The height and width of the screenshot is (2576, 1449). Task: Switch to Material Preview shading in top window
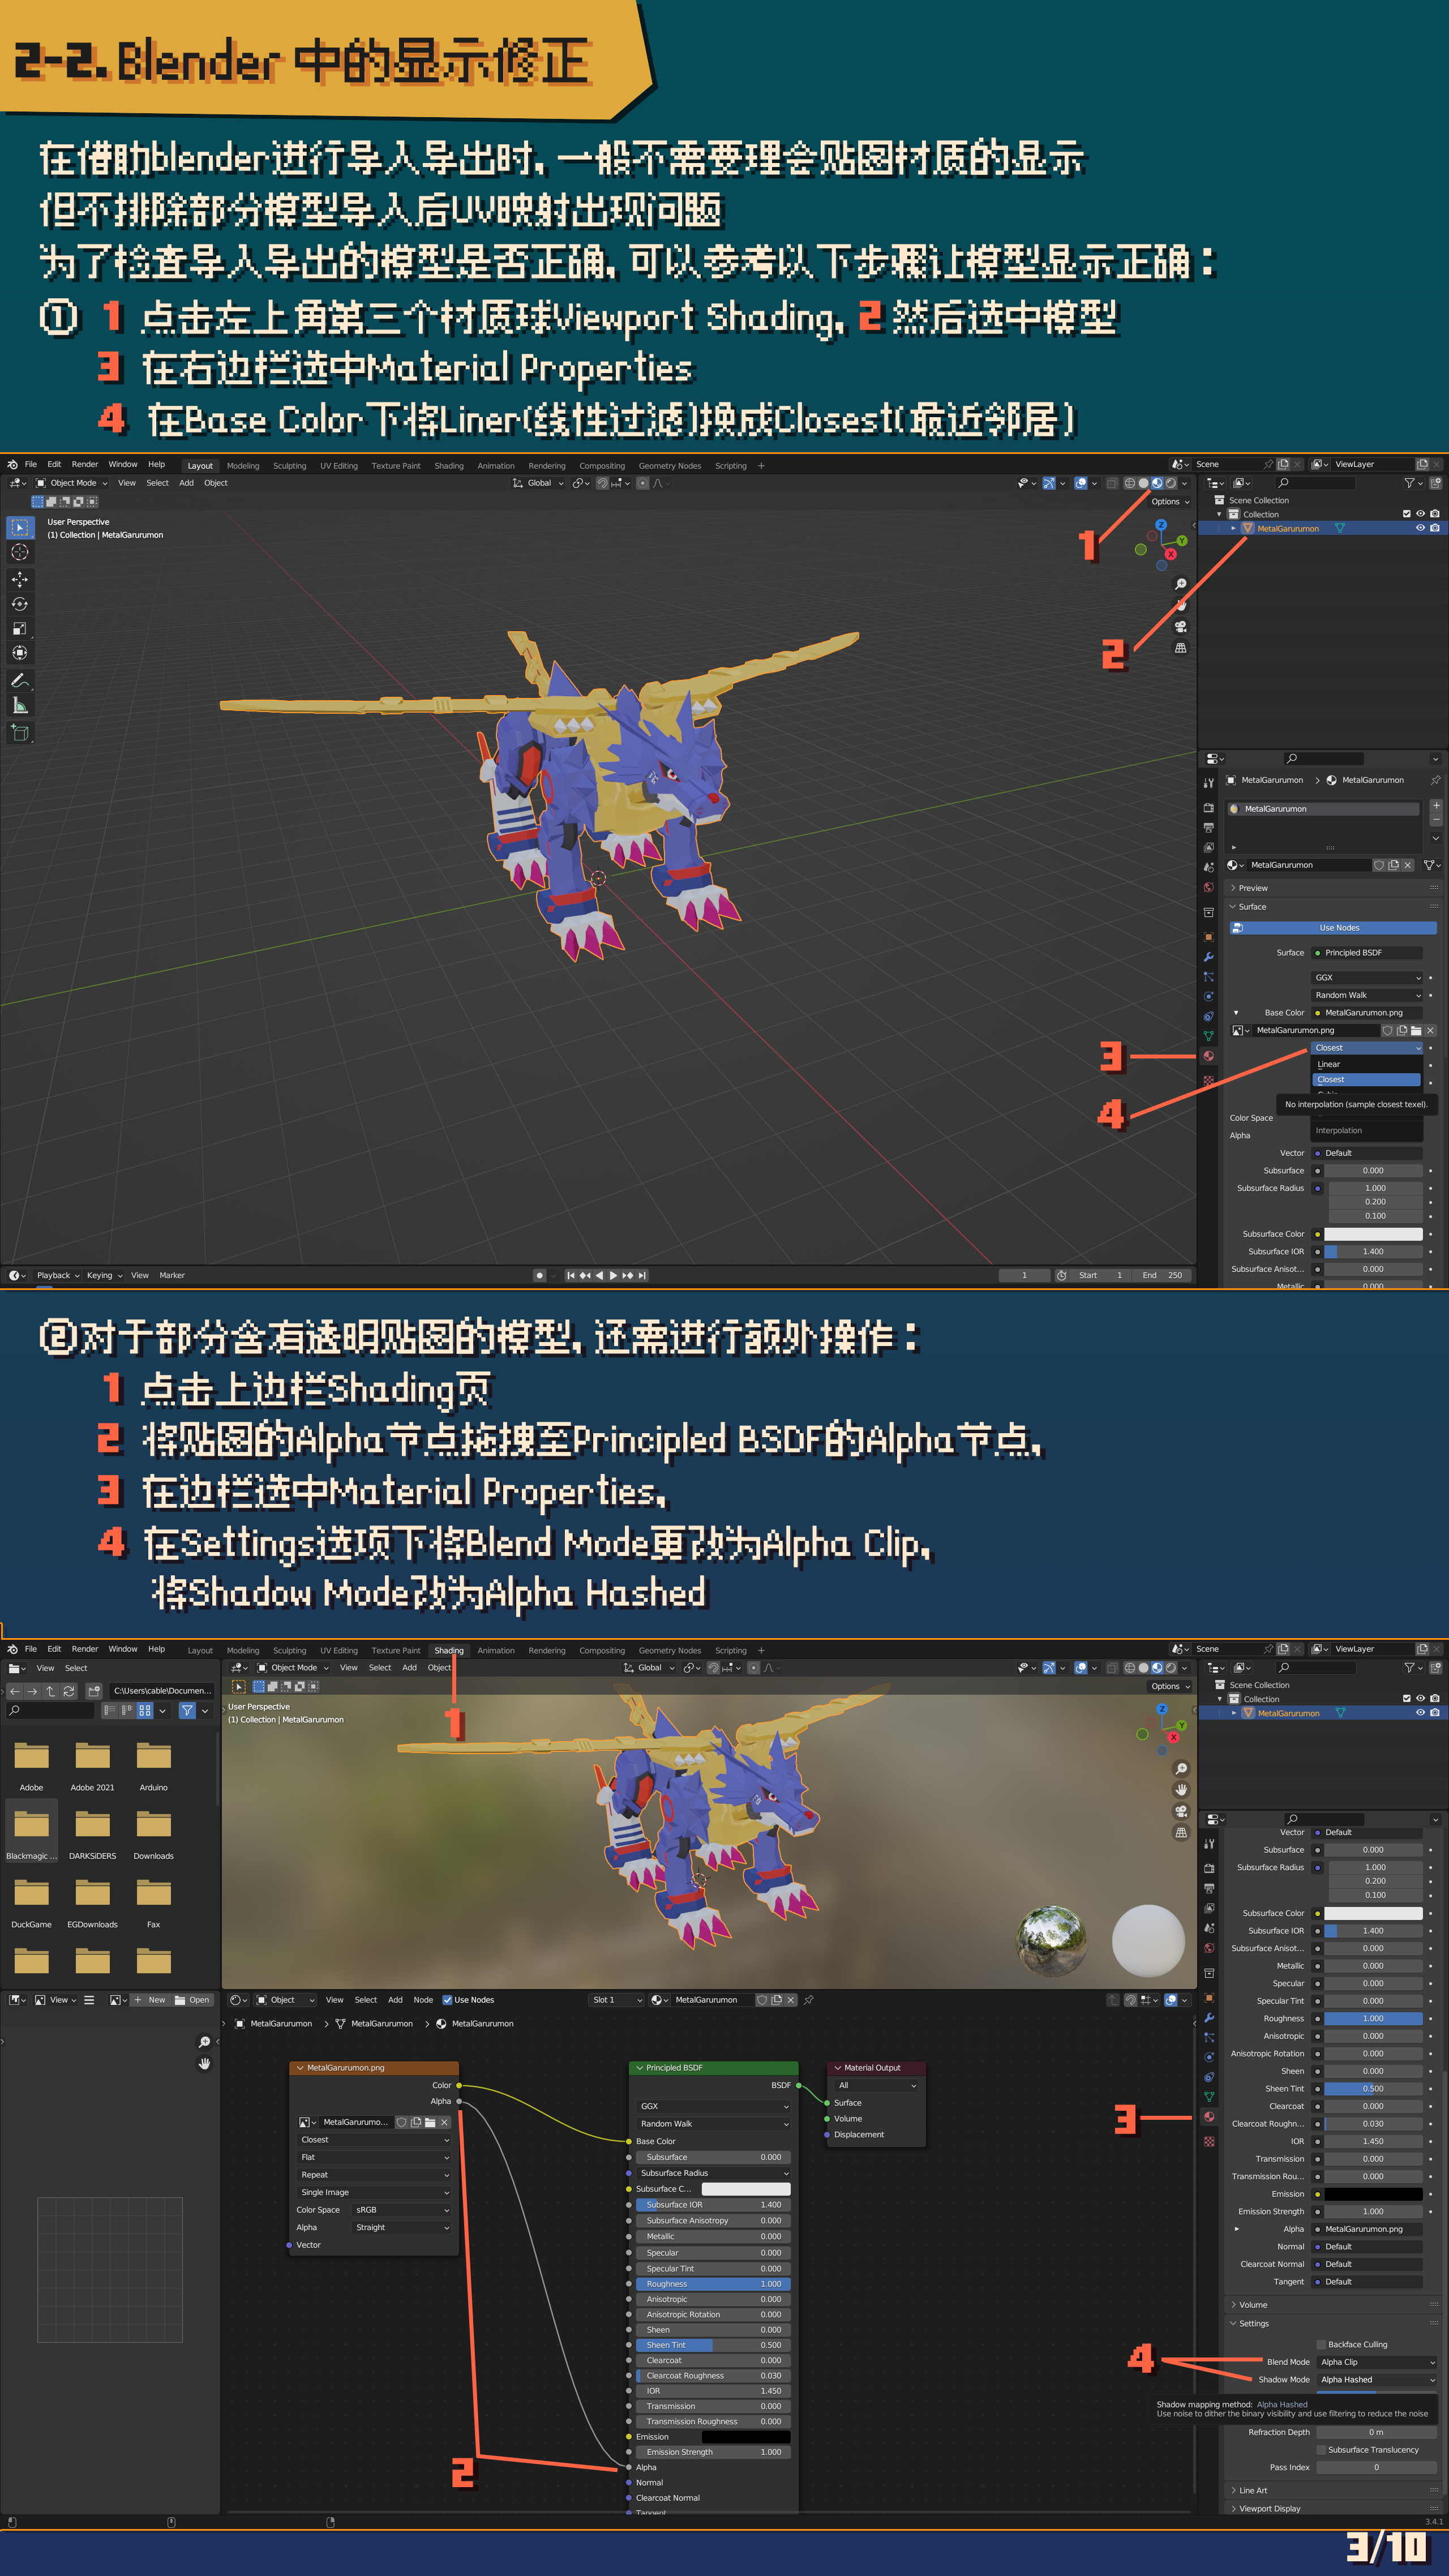[1157, 483]
